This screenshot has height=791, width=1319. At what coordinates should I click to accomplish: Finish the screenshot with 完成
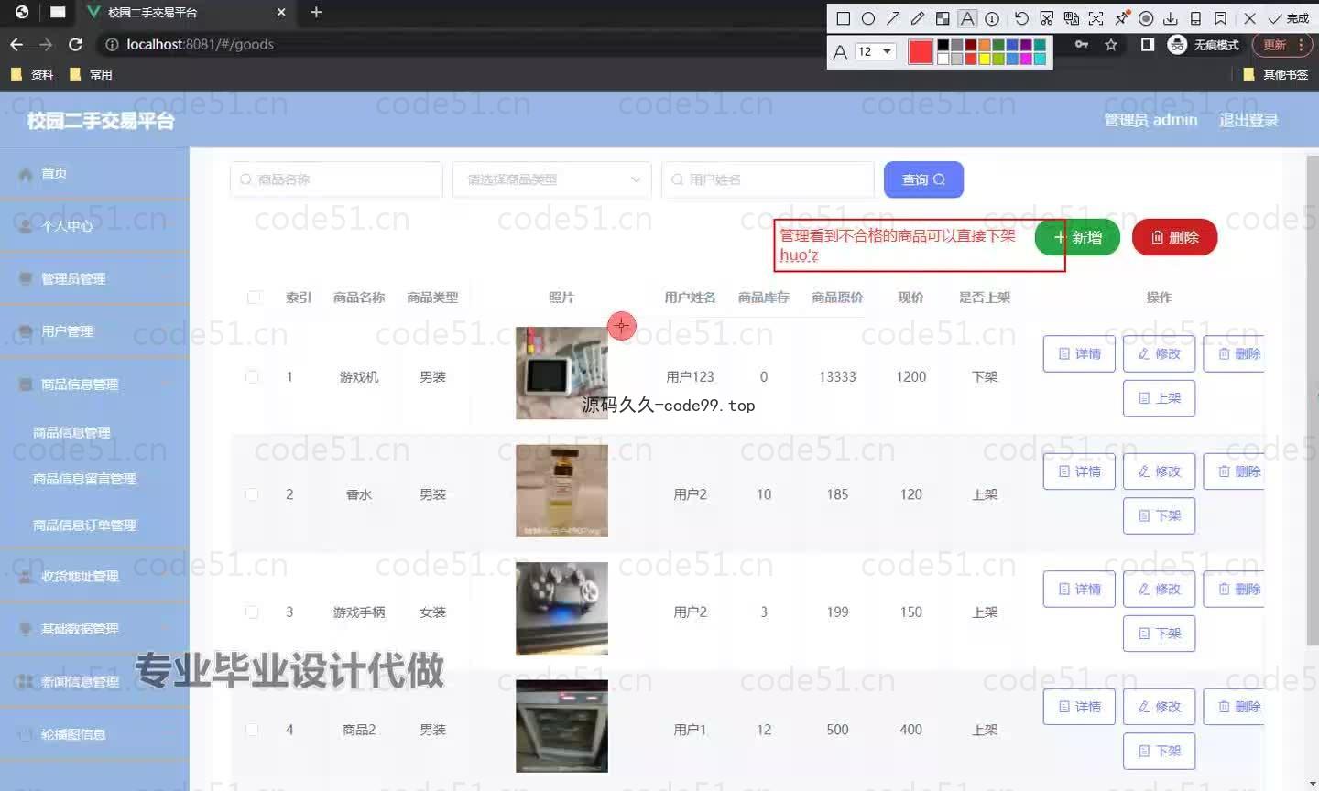coord(1288,18)
